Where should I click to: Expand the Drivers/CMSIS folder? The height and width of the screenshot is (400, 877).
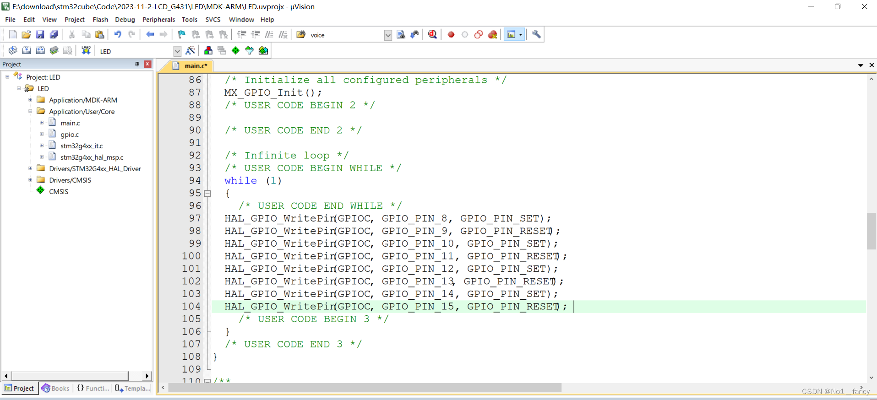(30, 180)
